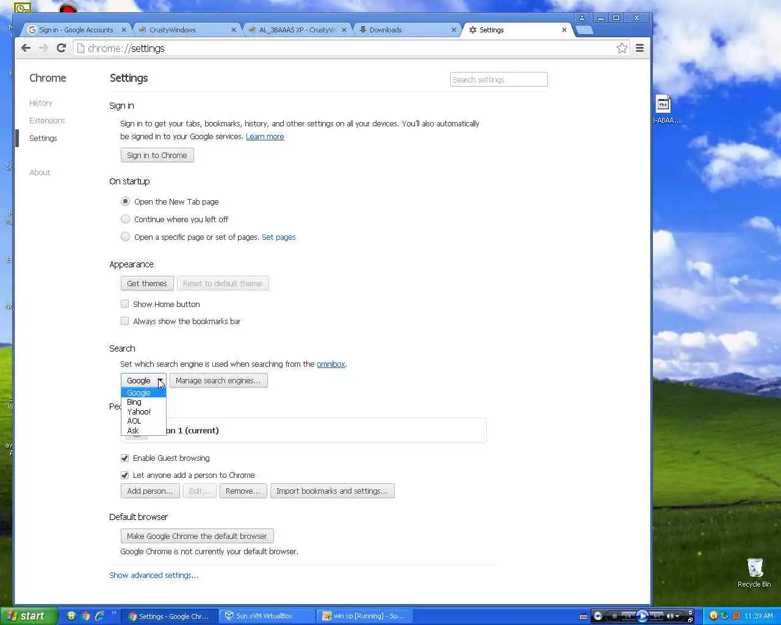Open the Chrome hamburger menu

(x=639, y=48)
